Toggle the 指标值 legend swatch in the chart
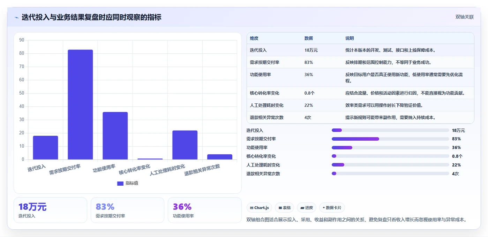 click(120, 183)
